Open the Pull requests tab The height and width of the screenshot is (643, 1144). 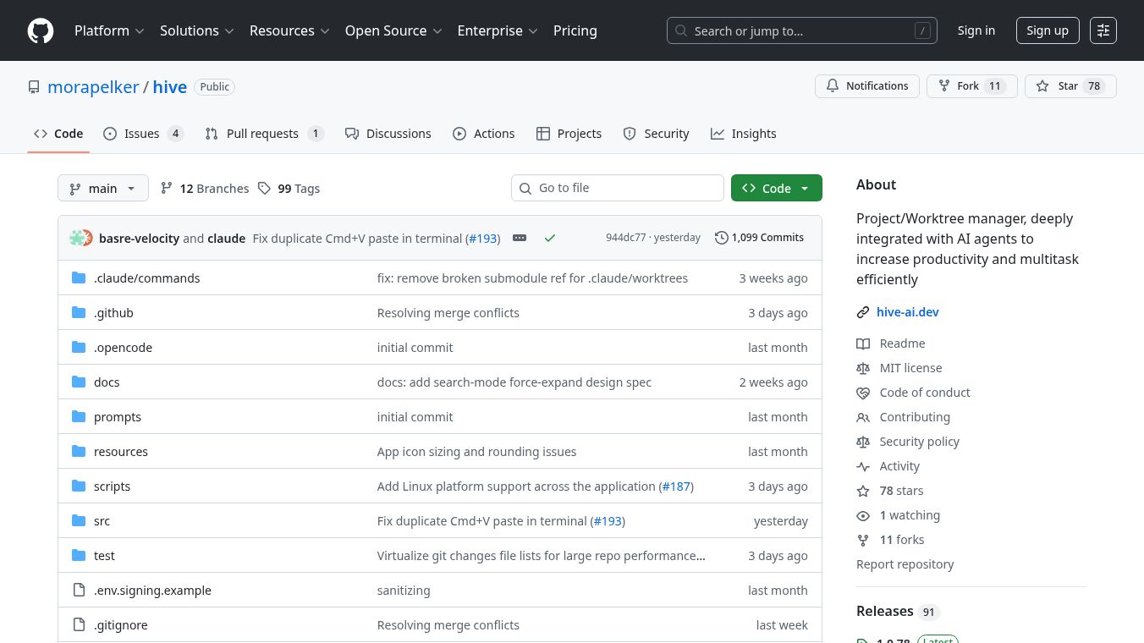click(262, 134)
